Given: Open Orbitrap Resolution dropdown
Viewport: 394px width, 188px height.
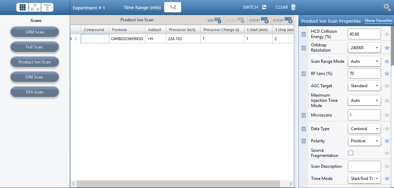Looking at the screenshot, I should [x=364, y=48].
